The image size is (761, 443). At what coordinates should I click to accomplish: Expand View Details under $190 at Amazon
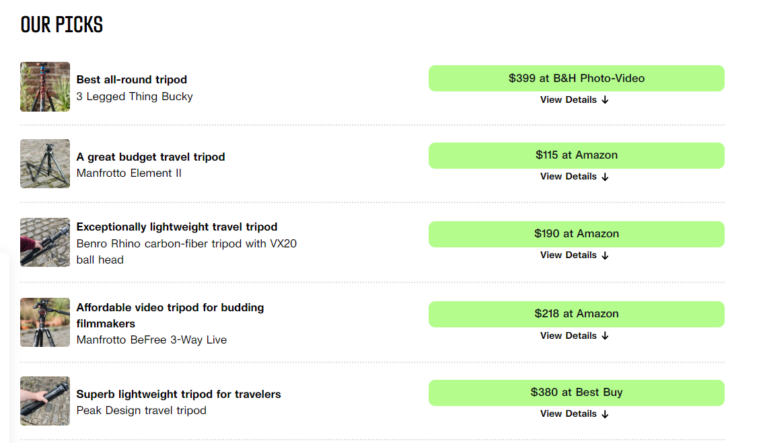click(x=574, y=255)
